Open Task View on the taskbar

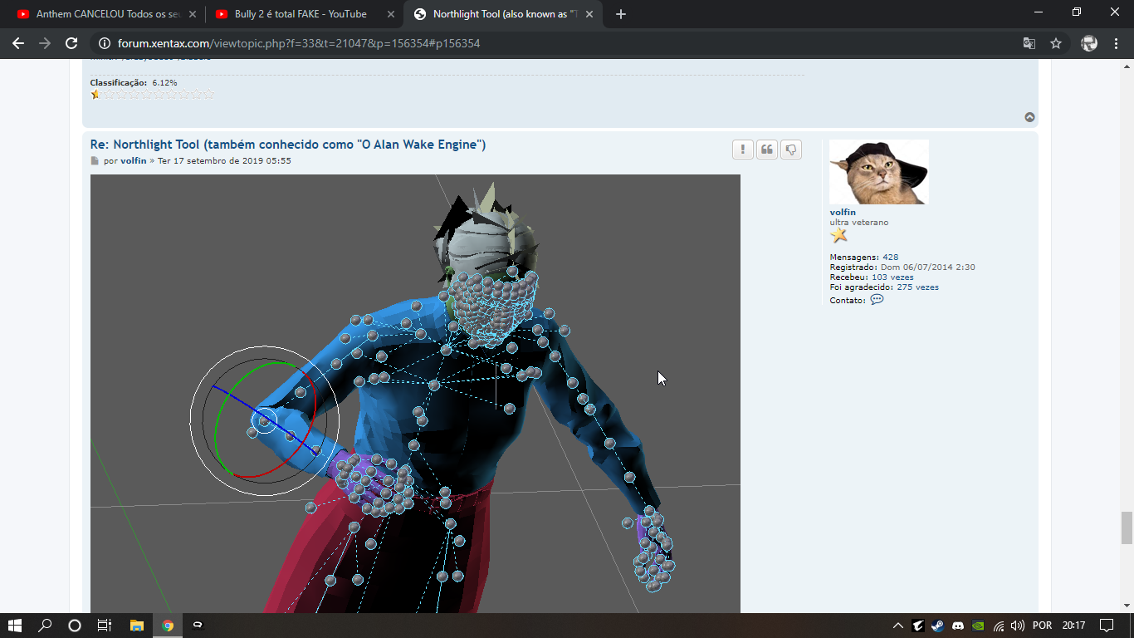(x=105, y=626)
